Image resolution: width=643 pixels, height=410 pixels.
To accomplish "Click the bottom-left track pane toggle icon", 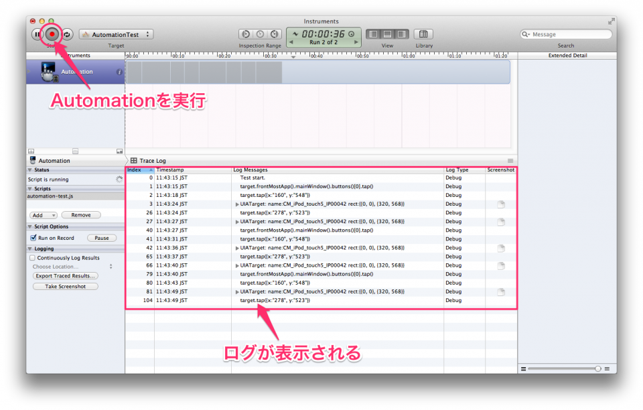I will coord(31,151).
